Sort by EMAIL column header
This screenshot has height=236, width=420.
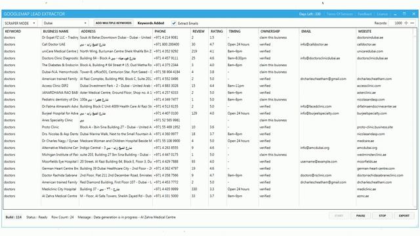[306, 31]
